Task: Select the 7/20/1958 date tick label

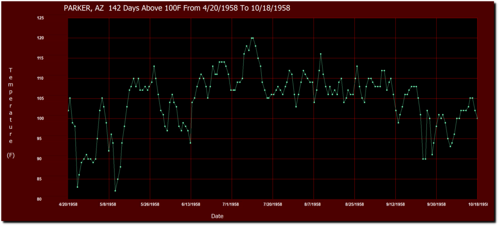Action: click(x=272, y=205)
